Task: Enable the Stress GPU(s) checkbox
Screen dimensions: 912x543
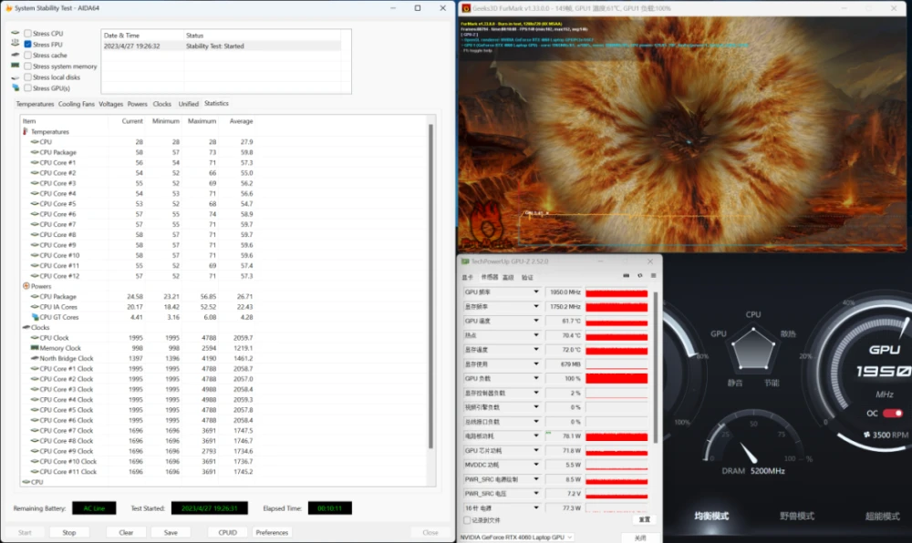Action: pyautogui.click(x=27, y=88)
